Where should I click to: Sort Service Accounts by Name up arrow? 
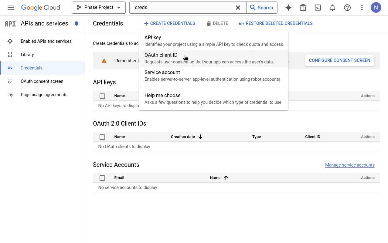(x=226, y=178)
